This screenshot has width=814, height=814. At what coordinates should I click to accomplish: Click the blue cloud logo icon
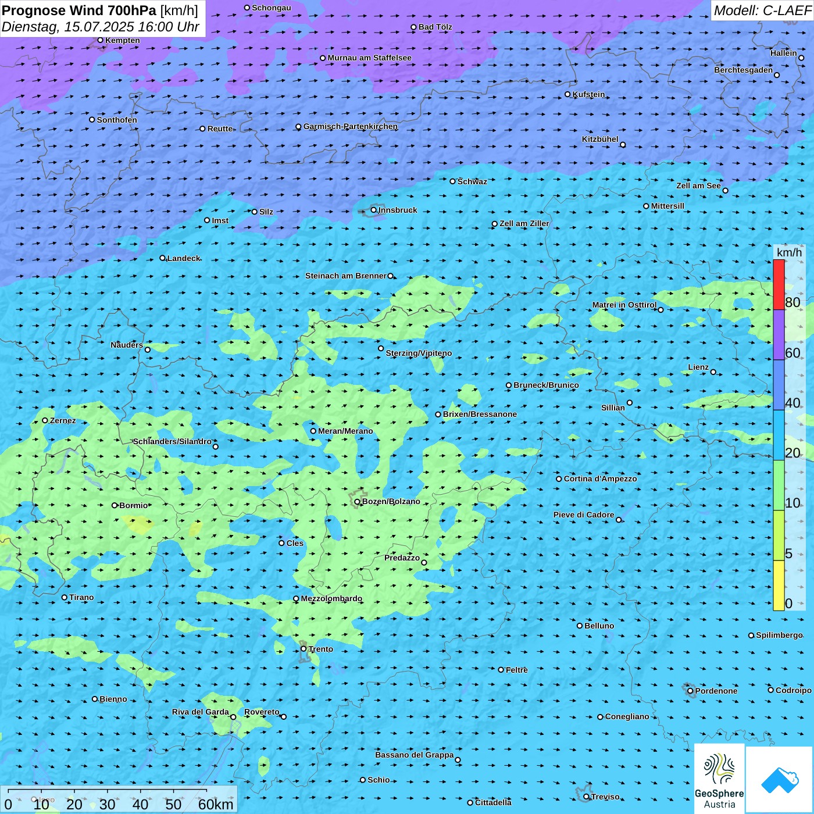click(780, 780)
